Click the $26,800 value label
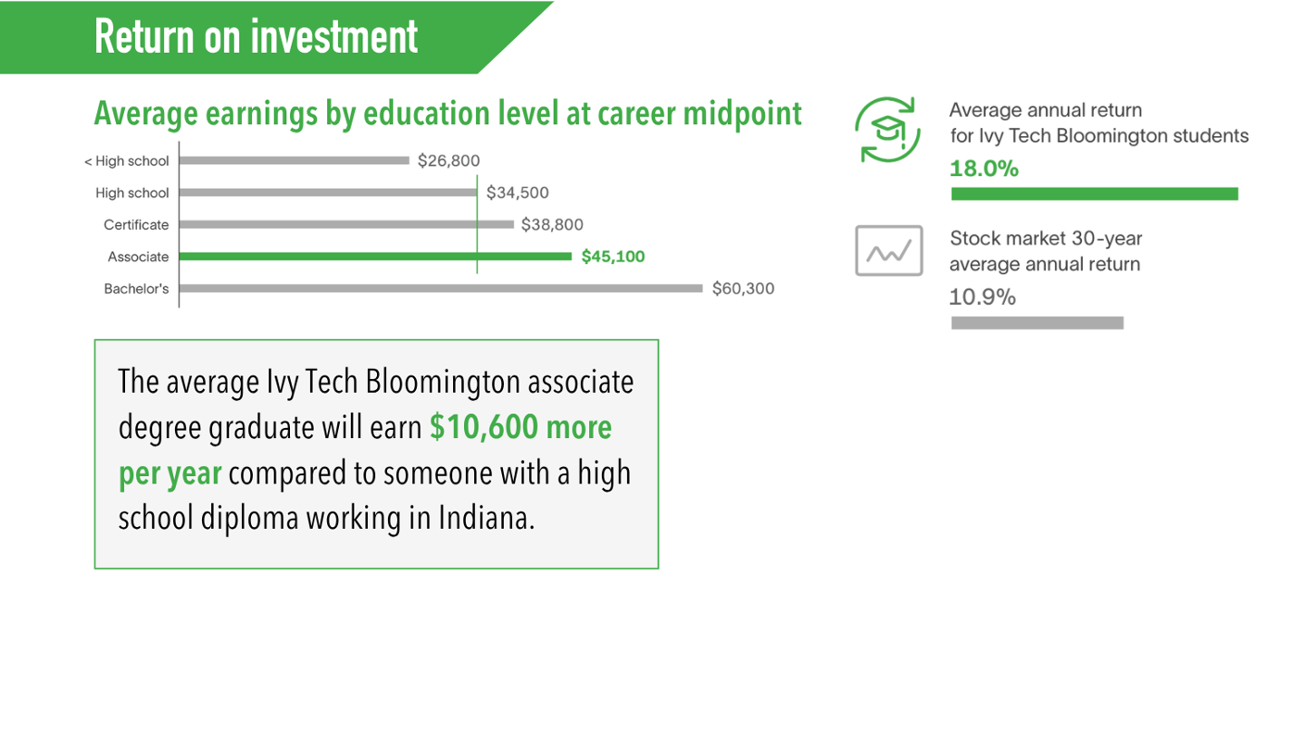The height and width of the screenshot is (741, 1306). (448, 161)
